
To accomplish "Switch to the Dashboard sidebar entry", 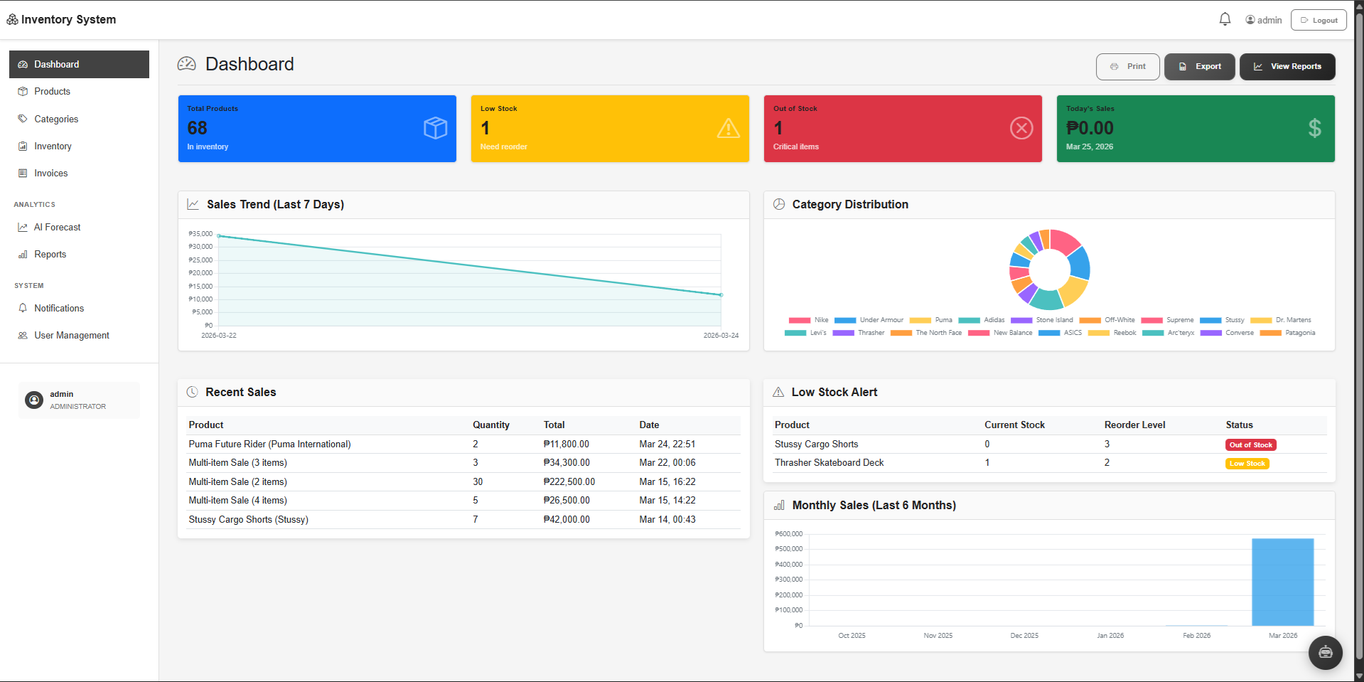I will coord(57,64).
